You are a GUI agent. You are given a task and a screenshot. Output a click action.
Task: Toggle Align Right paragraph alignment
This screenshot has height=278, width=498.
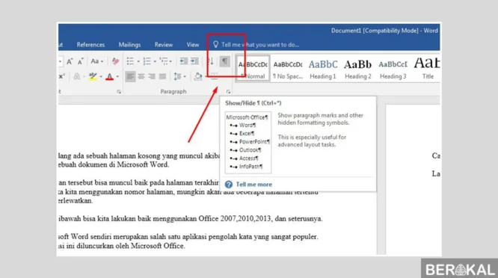pos(152,76)
